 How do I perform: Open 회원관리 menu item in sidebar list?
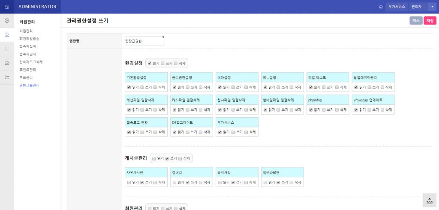coord(26,31)
